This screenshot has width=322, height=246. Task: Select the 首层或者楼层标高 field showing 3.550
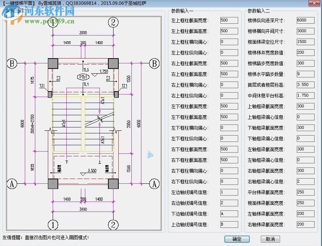pyautogui.click(x=305, y=84)
